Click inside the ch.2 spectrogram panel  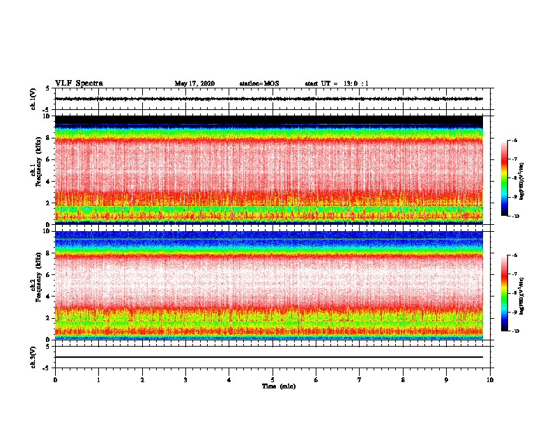(x=269, y=285)
